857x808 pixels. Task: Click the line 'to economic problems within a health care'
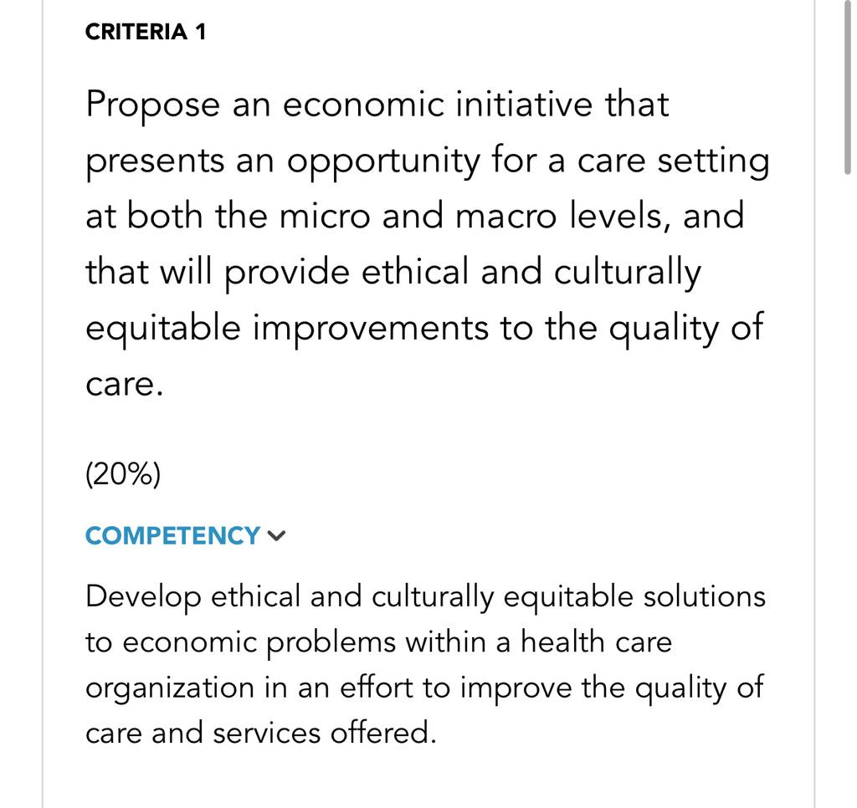(379, 642)
